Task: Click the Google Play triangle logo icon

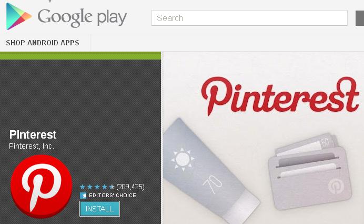Action: 18,16
